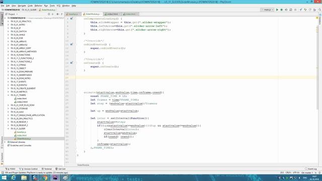Hide the Project panel with the hide icon

[x=62, y=14]
